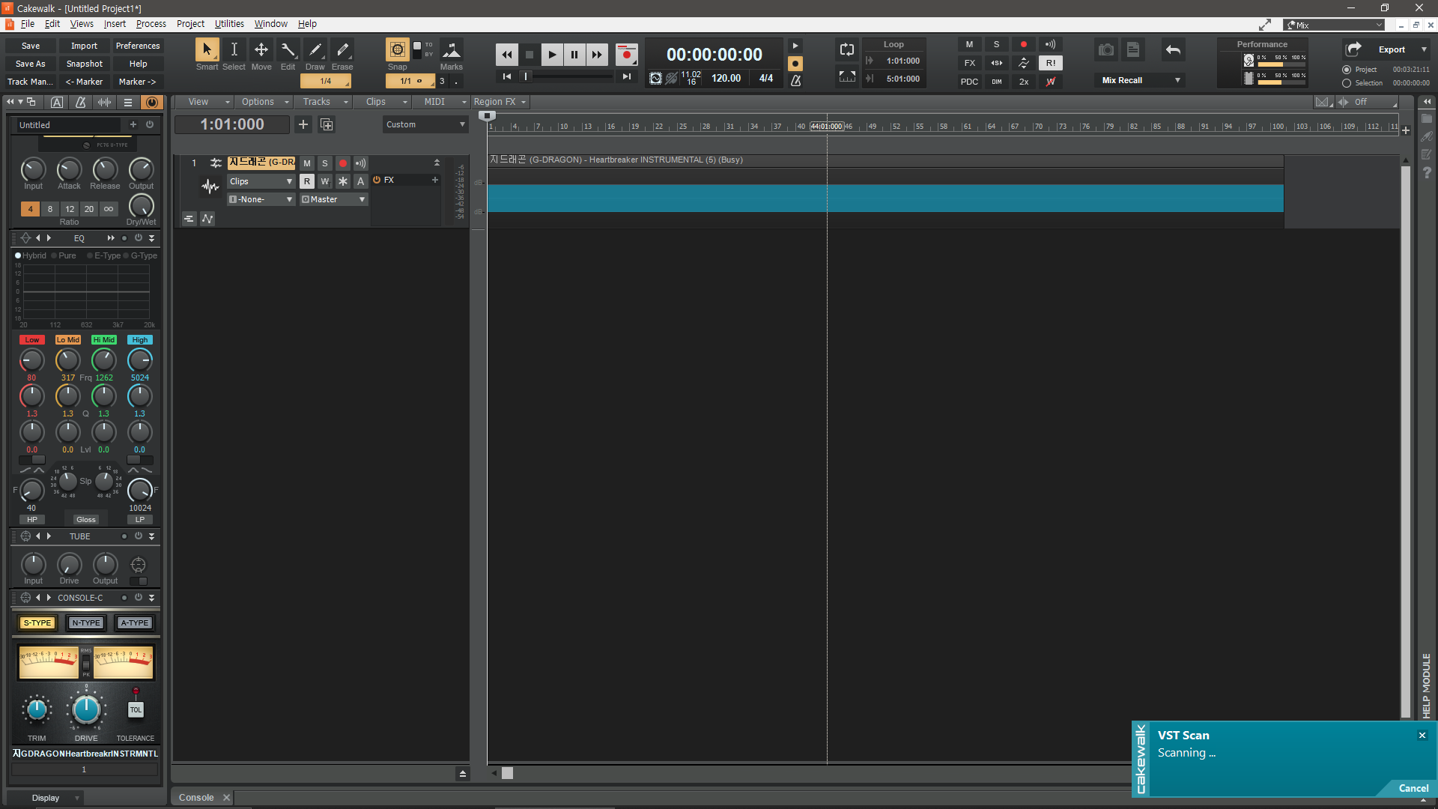Open the Custom track control dropdown
The image size is (1438, 809).
coord(425,124)
